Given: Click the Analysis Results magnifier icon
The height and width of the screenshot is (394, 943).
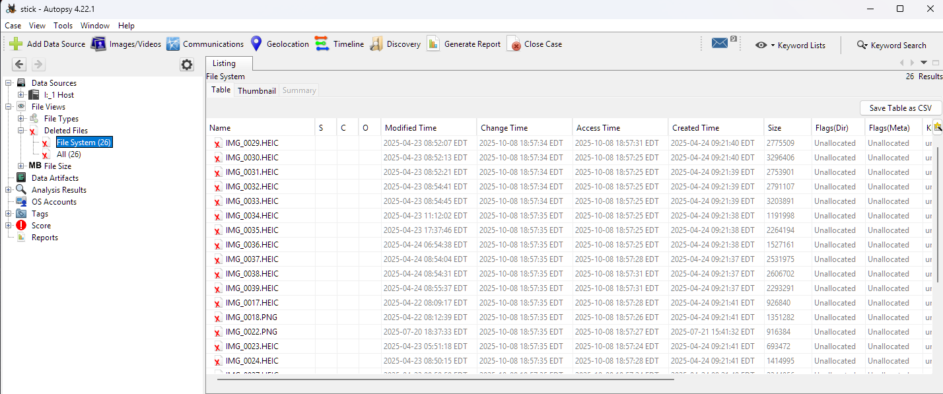Looking at the screenshot, I should pyautogui.click(x=21, y=190).
